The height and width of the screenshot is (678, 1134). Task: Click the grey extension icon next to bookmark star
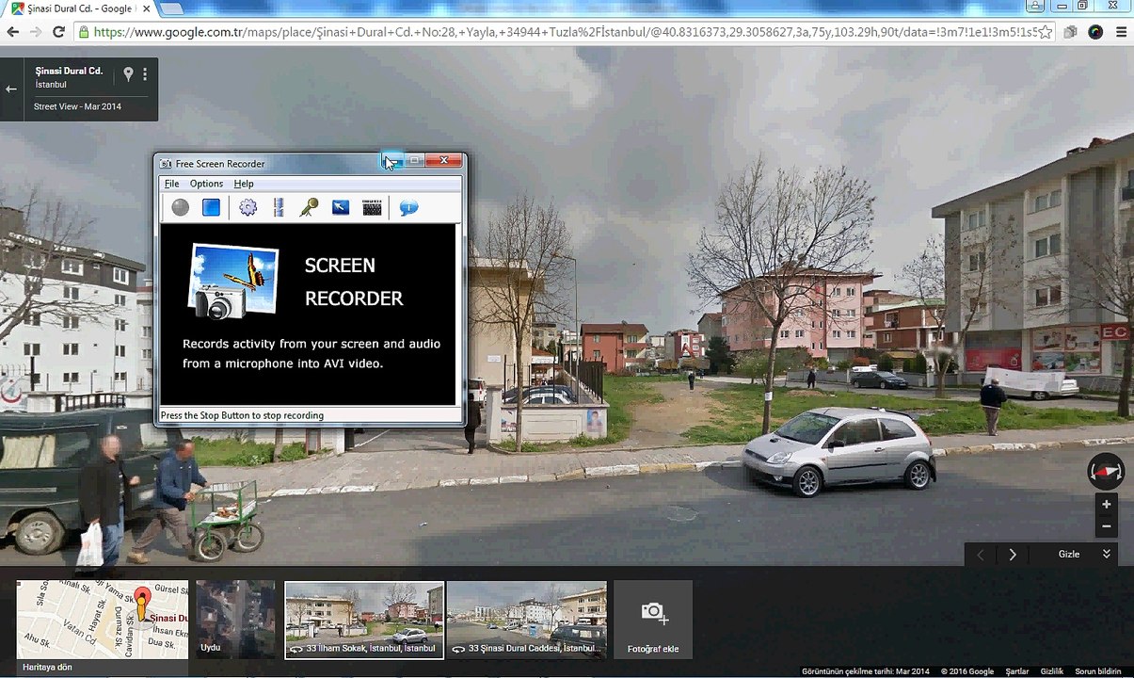pyautogui.click(x=1071, y=32)
